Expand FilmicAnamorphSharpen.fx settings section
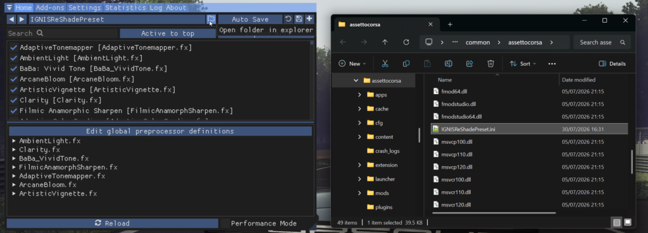 click(14, 167)
